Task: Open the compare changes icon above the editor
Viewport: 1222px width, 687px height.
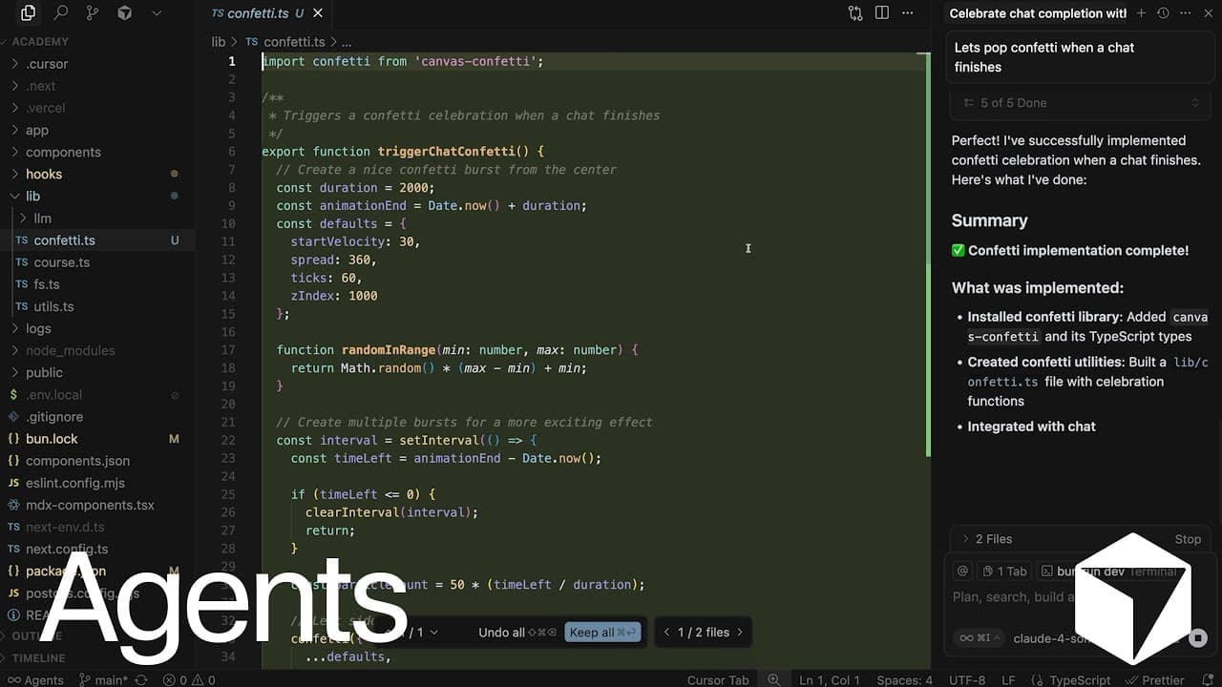Action: point(855,13)
